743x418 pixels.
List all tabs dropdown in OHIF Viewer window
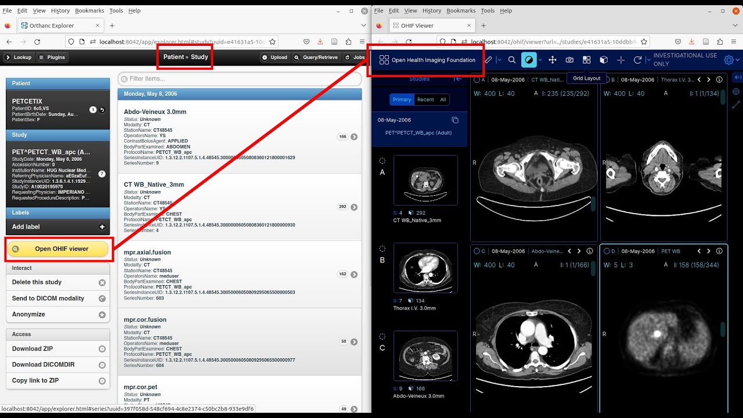[734, 26]
